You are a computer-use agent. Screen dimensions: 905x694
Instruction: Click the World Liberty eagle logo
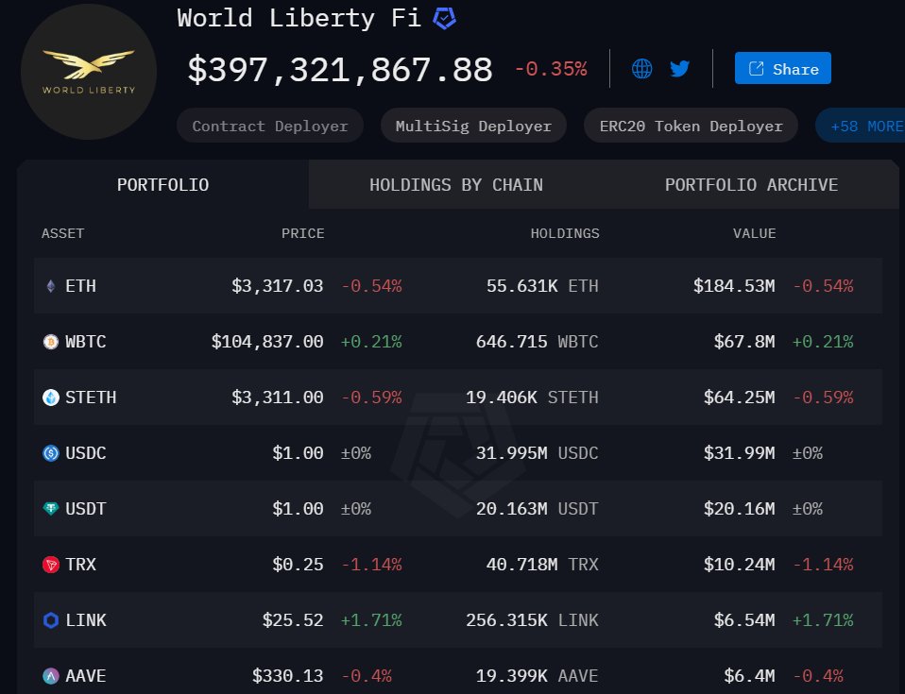[x=88, y=72]
